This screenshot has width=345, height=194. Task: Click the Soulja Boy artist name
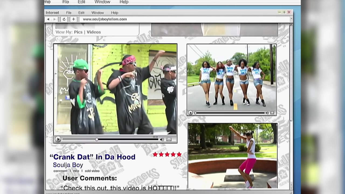68,165
